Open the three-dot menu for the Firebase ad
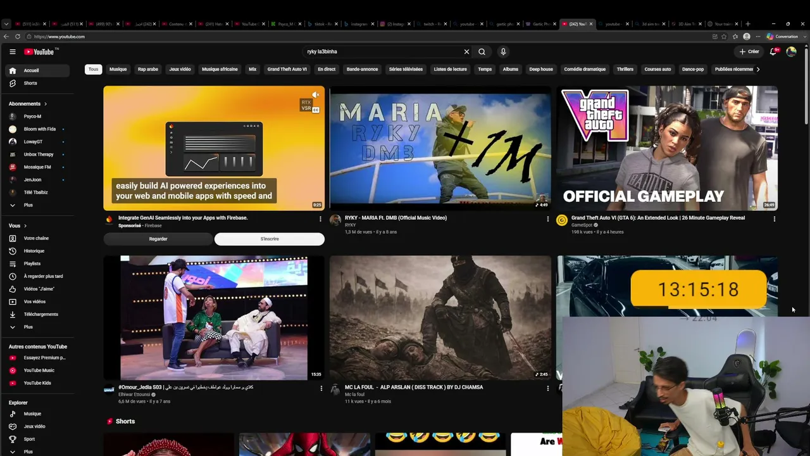 tap(321, 219)
